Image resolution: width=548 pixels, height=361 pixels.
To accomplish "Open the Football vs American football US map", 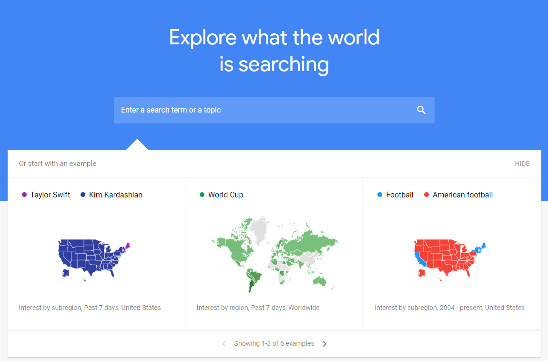I will (450, 260).
